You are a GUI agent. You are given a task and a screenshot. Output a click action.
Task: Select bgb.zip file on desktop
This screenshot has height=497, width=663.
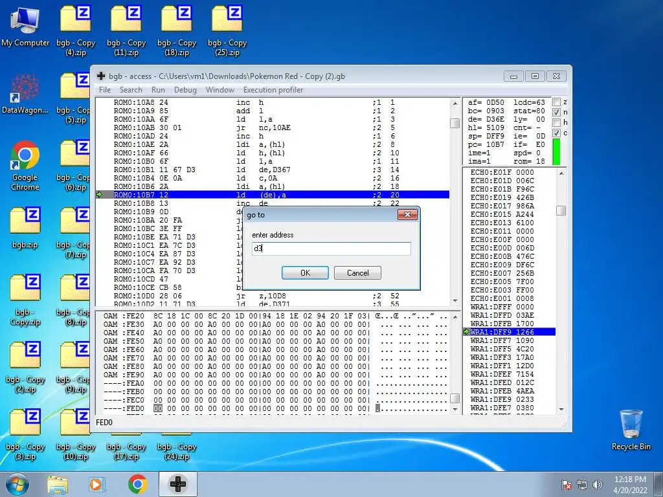(x=25, y=228)
